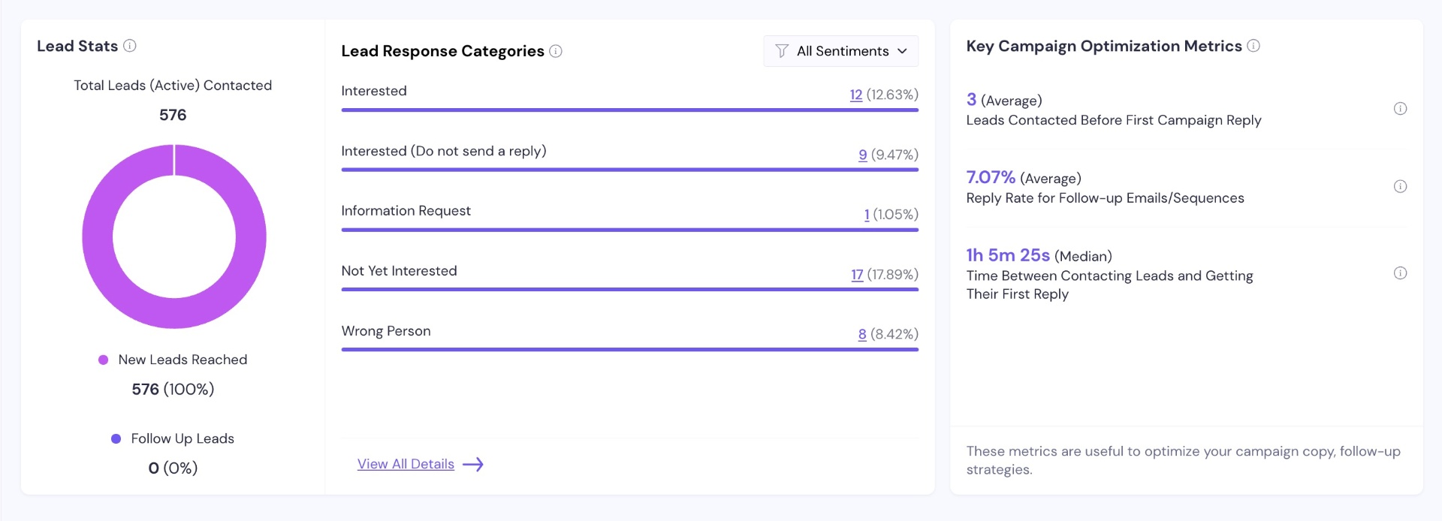Click info icon beside Reply Rate for Follow-up
Screen dimensions: 1442x521
(x=1400, y=187)
